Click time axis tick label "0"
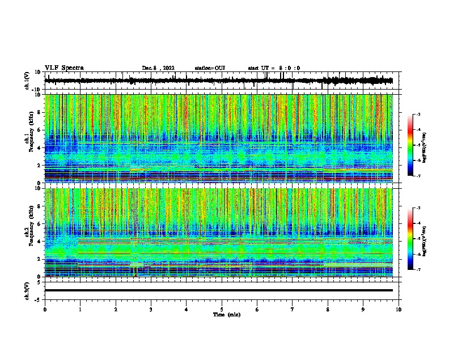 [x=45, y=310]
